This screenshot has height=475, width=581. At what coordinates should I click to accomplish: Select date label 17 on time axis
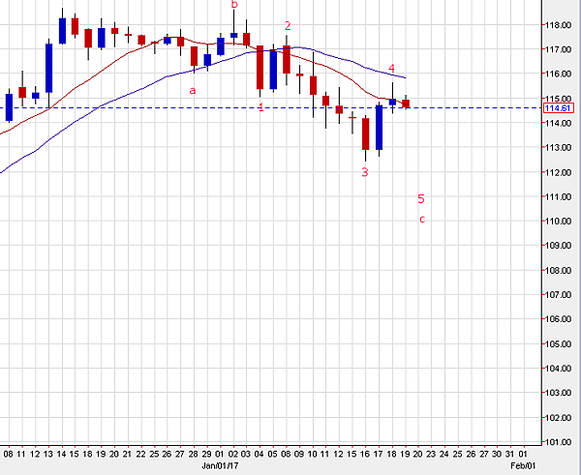pyautogui.click(x=379, y=454)
